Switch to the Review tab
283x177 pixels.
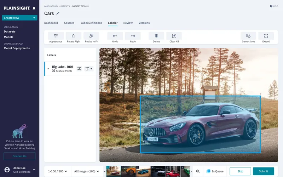pyautogui.click(x=128, y=23)
